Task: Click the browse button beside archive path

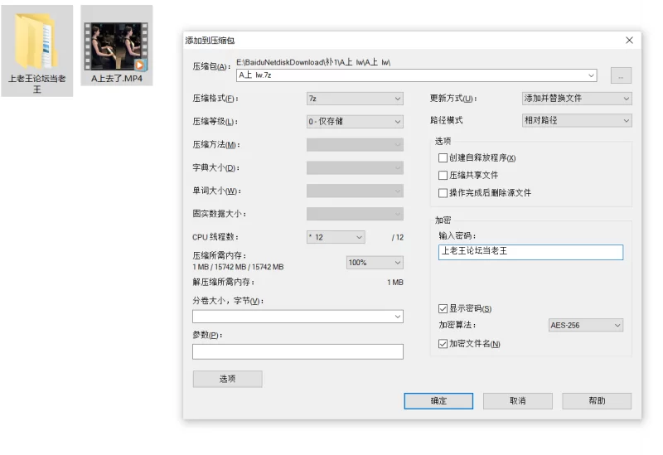Action: coord(621,75)
